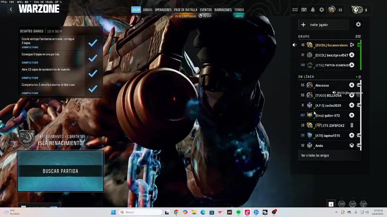Click PlayStation icon on quilor-072 row

tap(352, 115)
